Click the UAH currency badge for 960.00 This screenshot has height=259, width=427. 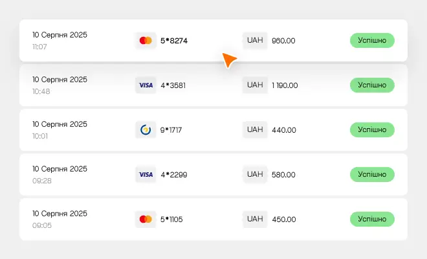255,41
